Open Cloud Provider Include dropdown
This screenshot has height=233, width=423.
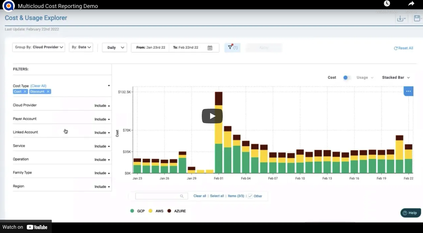tap(102, 106)
